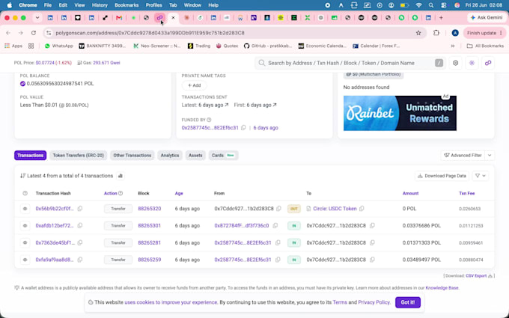Screen dimensions: 509x318
Task: Download Page Data
Action: pyautogui.click(x=442, y=176)
